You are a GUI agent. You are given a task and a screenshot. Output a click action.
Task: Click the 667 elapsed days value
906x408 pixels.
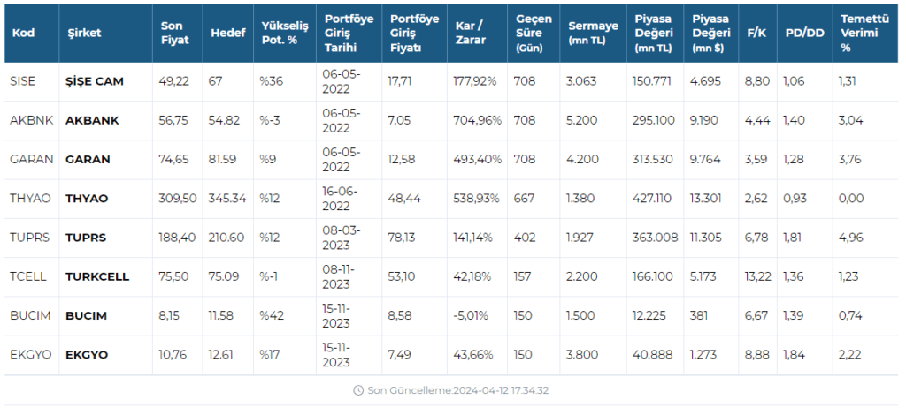coord(524,199)
